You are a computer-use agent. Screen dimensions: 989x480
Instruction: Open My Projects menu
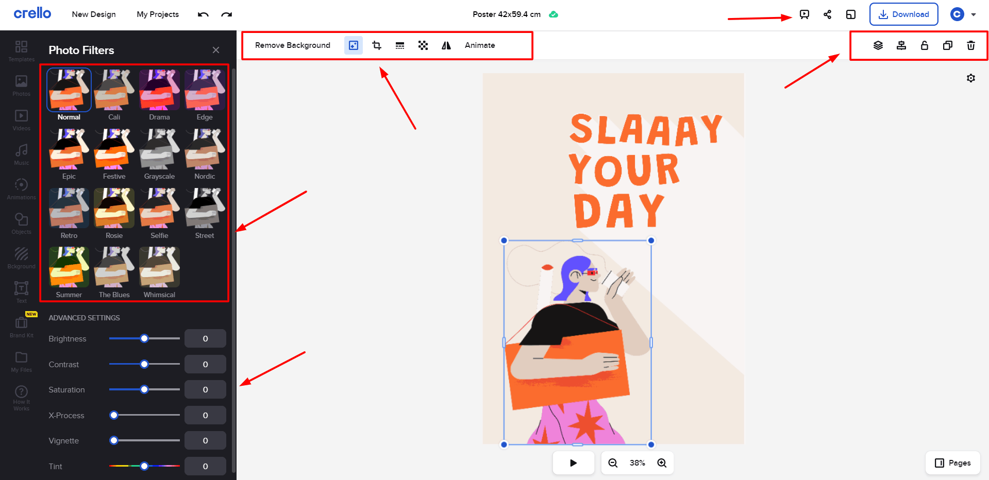pyautogui.click(x=158, y=14)
